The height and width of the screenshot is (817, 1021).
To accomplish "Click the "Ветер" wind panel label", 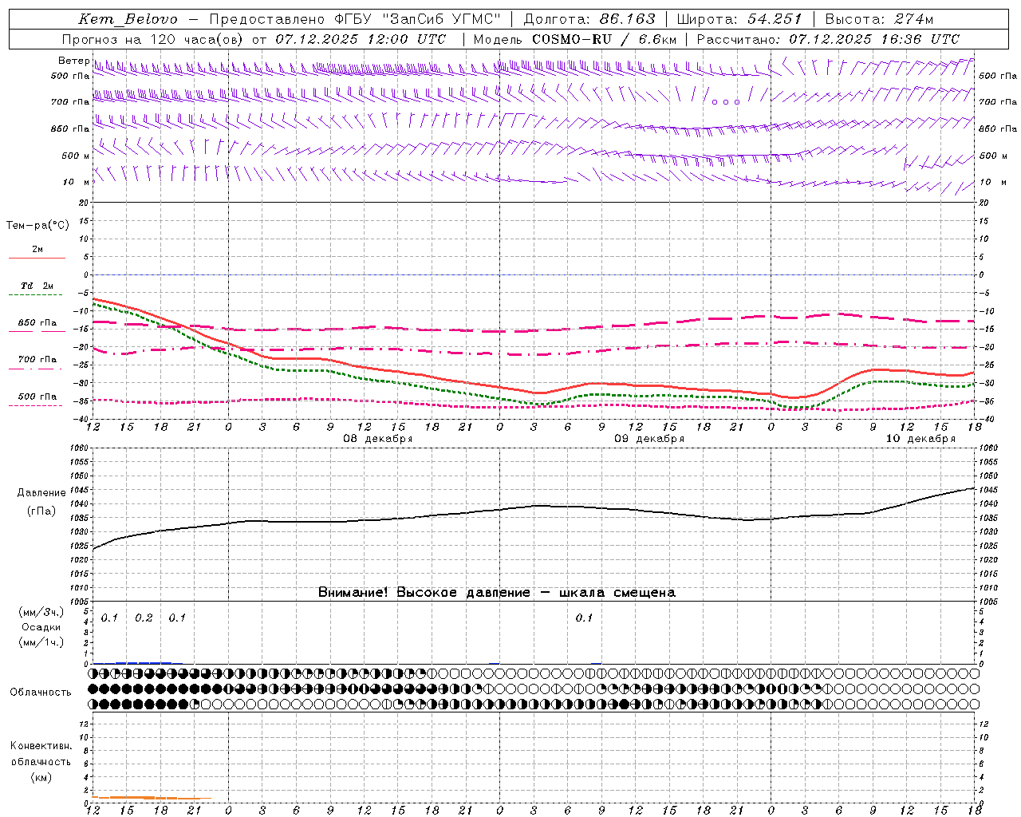I will 73,61.
